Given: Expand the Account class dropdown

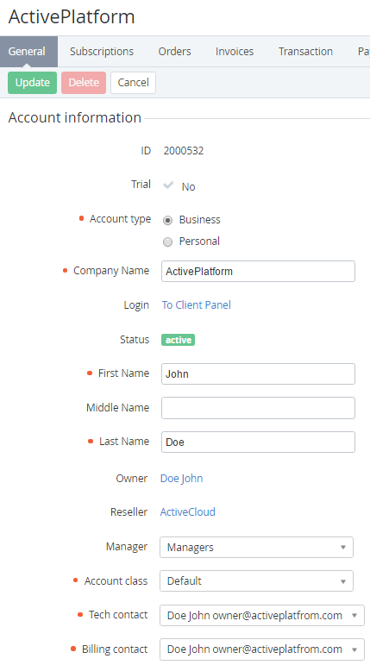Looking at the screenshot, I should pos(256,581).
